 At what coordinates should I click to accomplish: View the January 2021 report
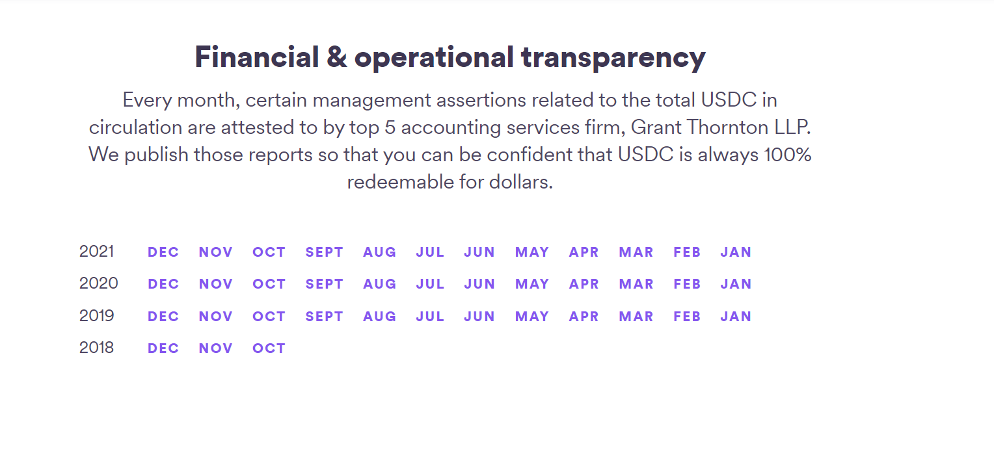tap(736, 252)
